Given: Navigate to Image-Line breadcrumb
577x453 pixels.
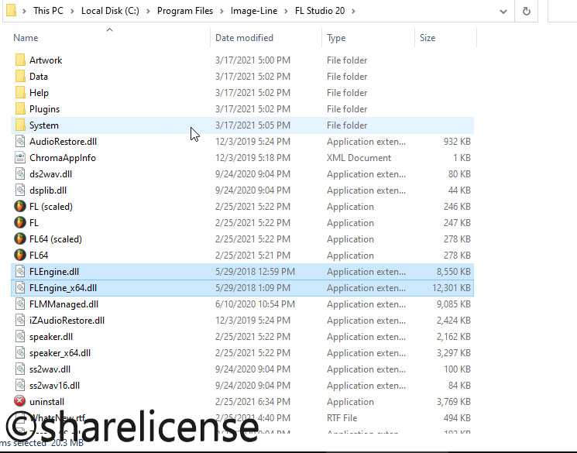Looking at the screenshot, I should [x=254, y=11].
